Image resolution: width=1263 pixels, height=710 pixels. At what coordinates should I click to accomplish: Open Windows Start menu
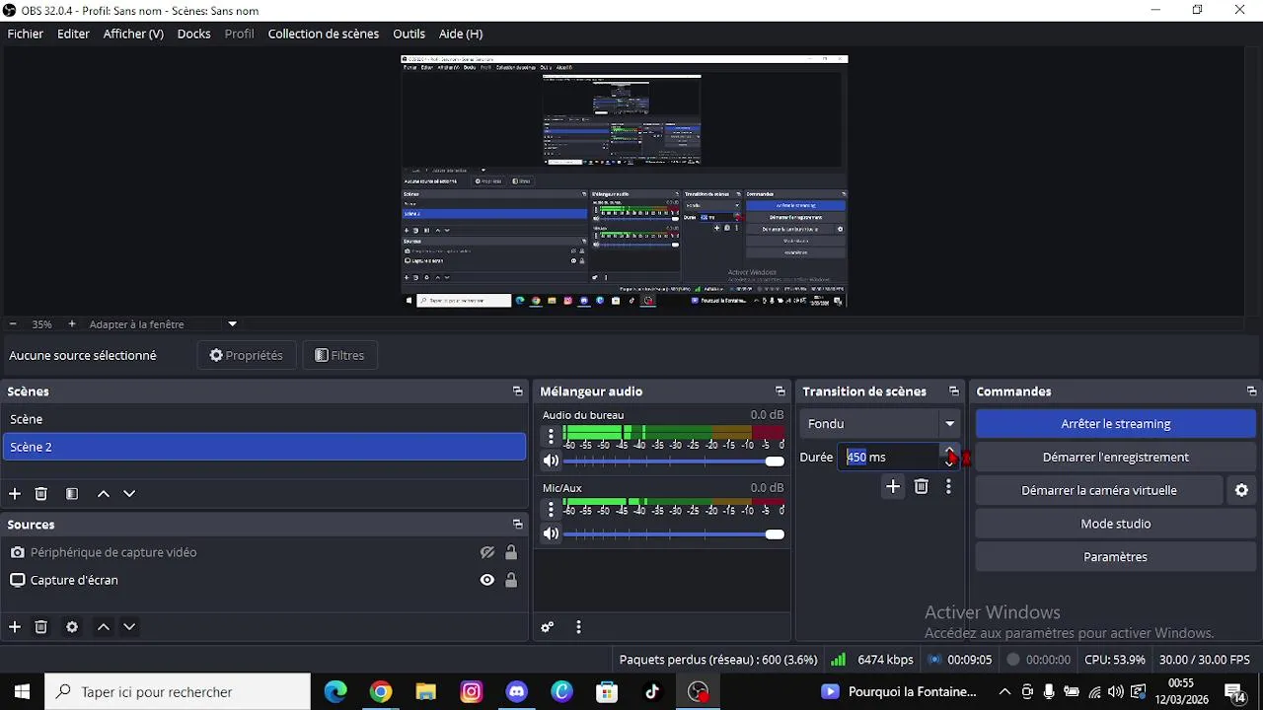(x=22, y=691)
